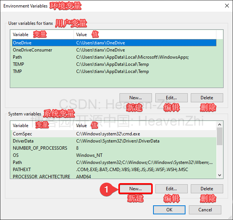Click the C:\Windows\system32\cmd.exe value
Image resolution: width=233 pixels, height=220 pixels.
coord(108,134)
